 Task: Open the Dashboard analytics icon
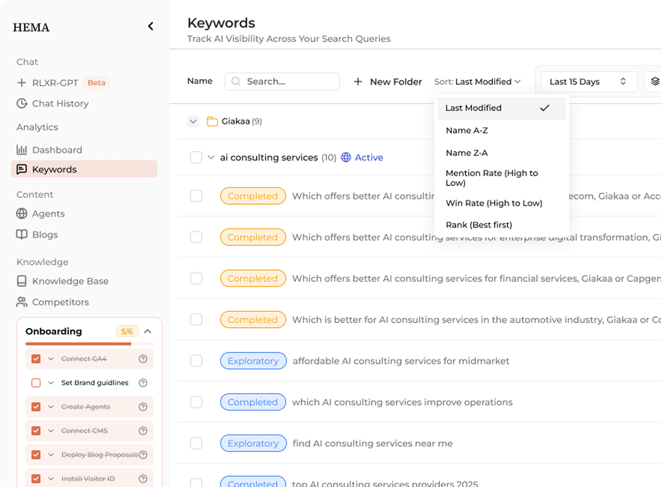click(x=22, y=150)
